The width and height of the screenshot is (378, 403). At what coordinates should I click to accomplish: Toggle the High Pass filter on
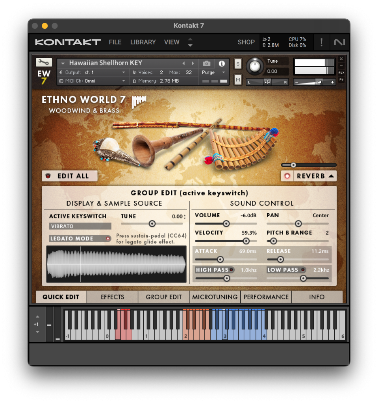click(x=231, y=270)
